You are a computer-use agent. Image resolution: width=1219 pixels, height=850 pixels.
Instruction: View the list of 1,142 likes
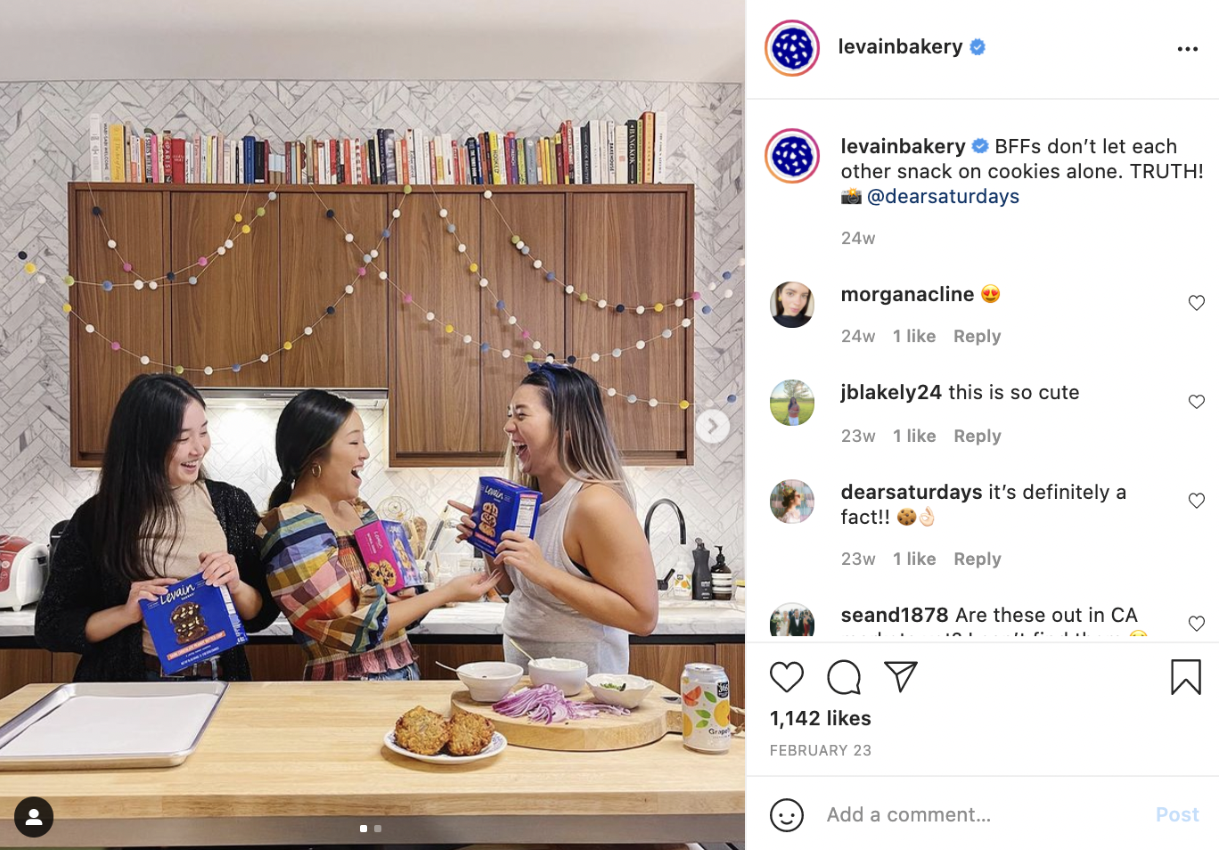pos(820,718)
